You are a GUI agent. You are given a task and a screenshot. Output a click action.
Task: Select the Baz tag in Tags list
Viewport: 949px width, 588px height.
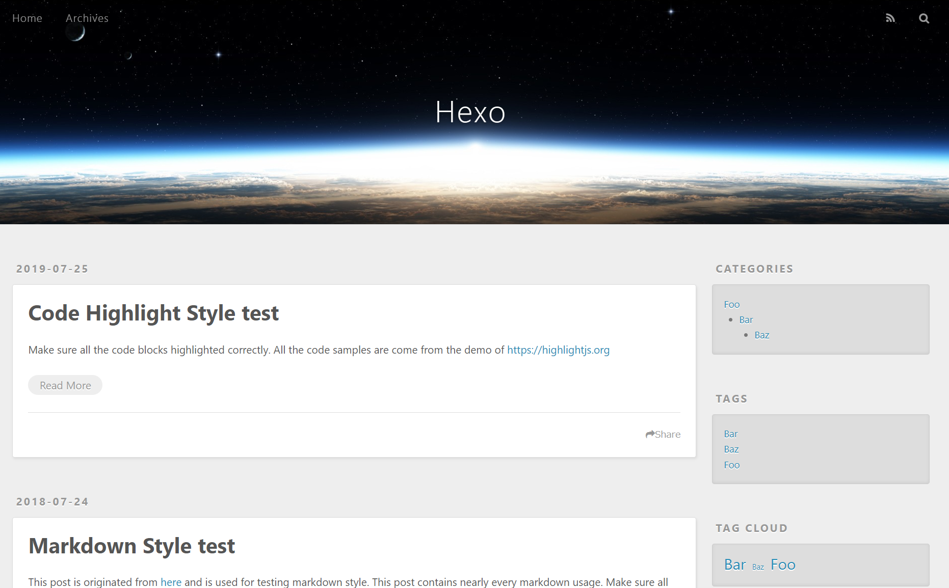731,449
